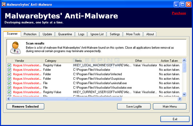Viewport: 193px width, 126px height.
Task: Click the Exit button
Action: [x=175, y=119]
